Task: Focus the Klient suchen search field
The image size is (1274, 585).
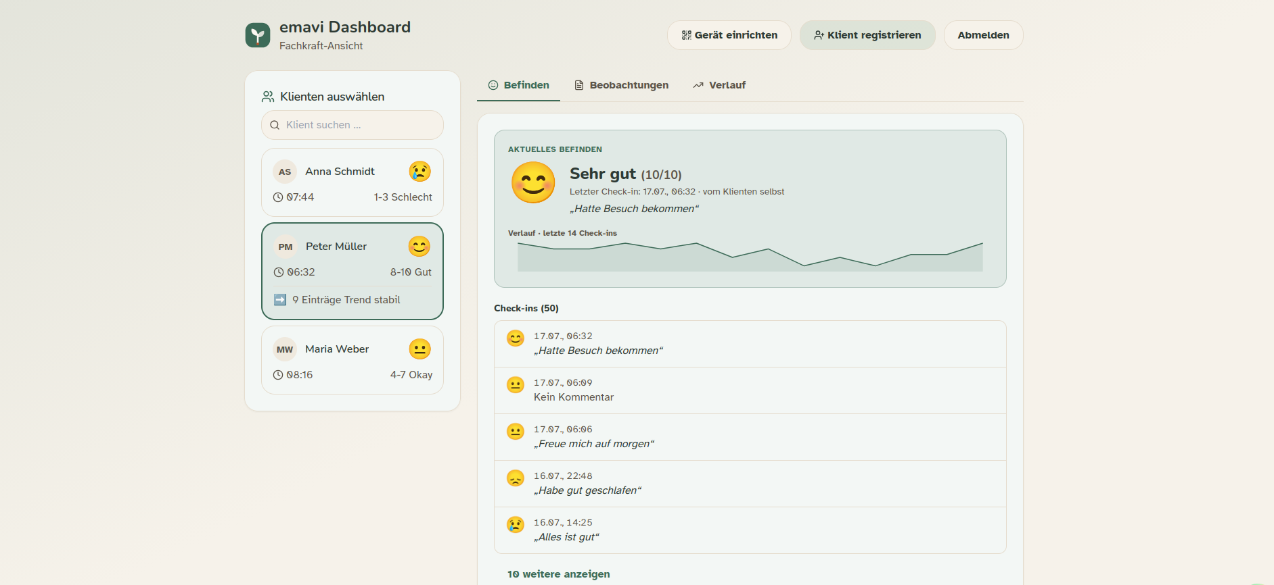Action: point(352,125)
